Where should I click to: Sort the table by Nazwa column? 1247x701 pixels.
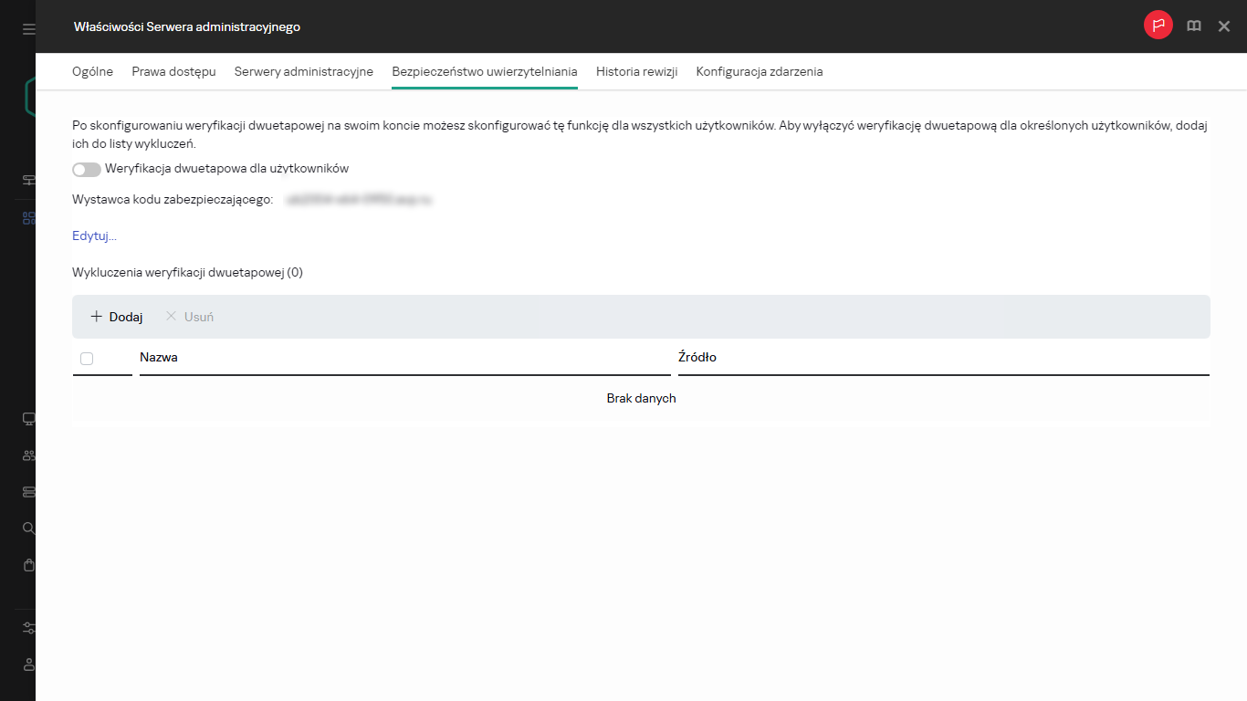[x=159, y=358]
